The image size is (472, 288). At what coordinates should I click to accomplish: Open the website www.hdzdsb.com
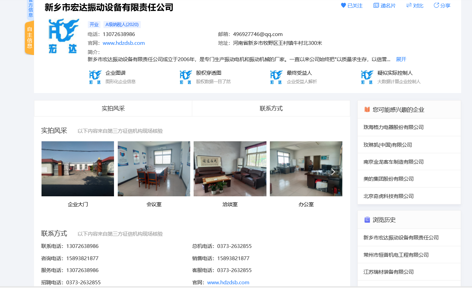(x=123, y=43)
